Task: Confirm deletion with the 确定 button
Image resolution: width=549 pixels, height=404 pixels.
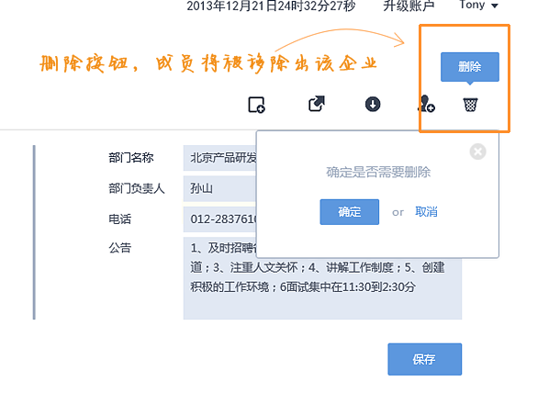Action: coord(350,212)
